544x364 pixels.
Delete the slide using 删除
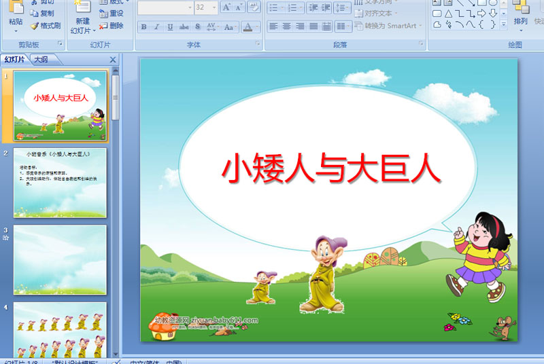tap(112, 26)
